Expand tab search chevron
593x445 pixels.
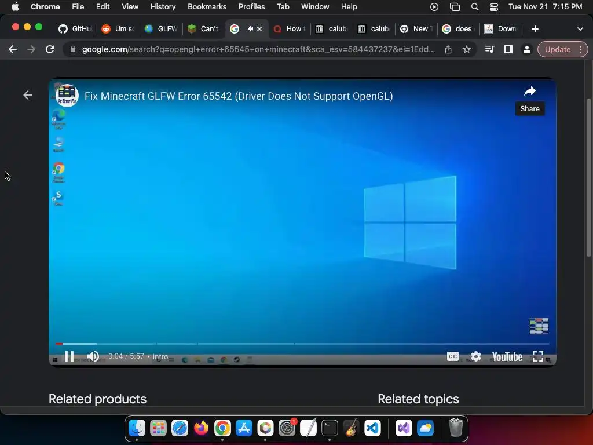580,29
